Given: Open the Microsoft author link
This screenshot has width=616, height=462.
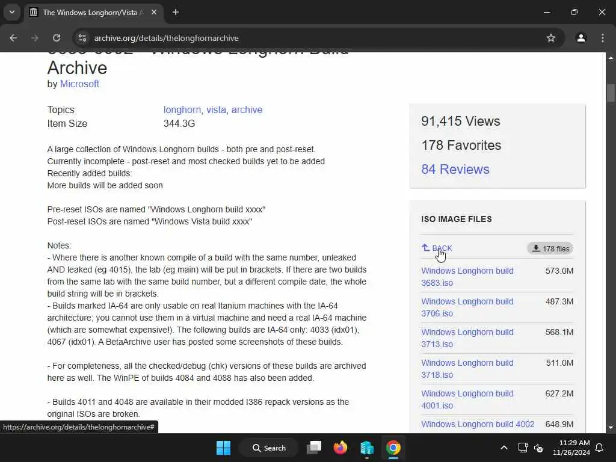Looking at the screenshot, I should 79,84.
